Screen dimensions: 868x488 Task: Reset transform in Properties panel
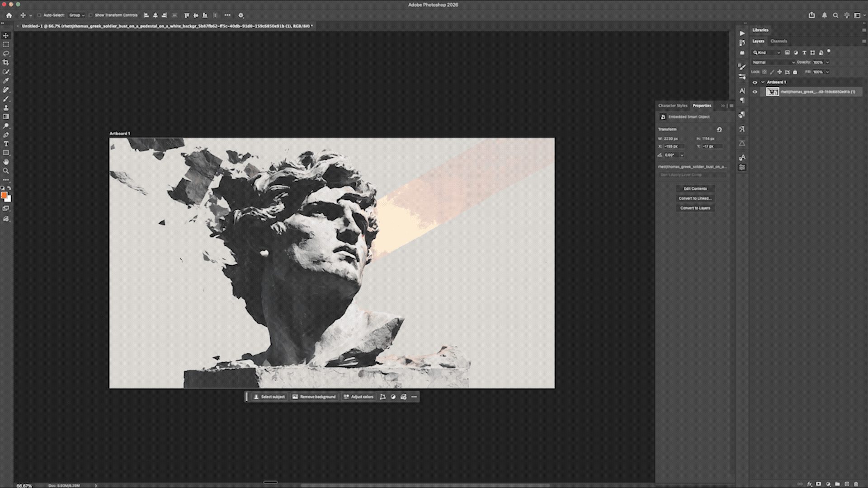[x=719, y=129]
